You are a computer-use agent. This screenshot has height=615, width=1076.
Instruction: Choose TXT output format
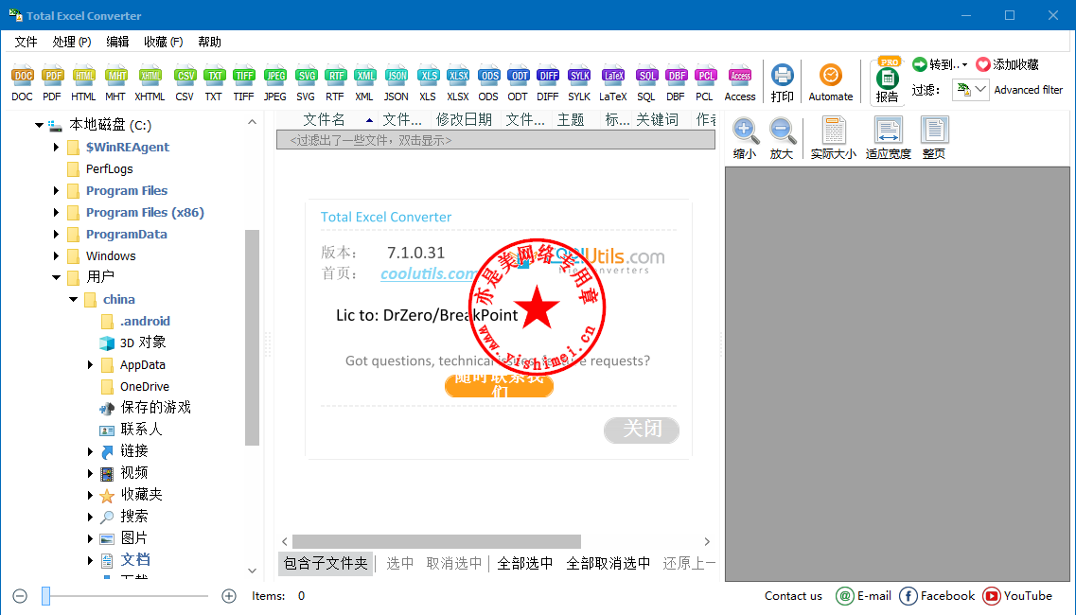[x=214, y=82]
